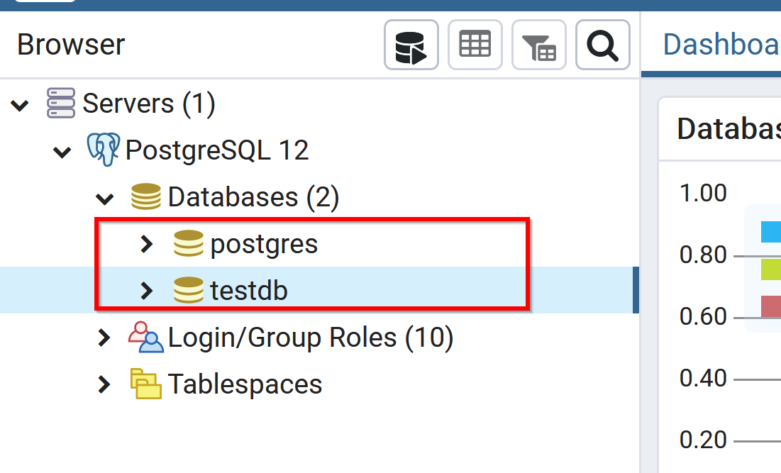The width and height of the screenshot is (781, 473).
Task: Select the testdb database label
Action: click(249, 291)
